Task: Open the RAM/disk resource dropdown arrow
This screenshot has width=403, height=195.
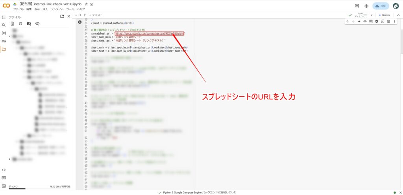Action: click(x=372, y=15)
